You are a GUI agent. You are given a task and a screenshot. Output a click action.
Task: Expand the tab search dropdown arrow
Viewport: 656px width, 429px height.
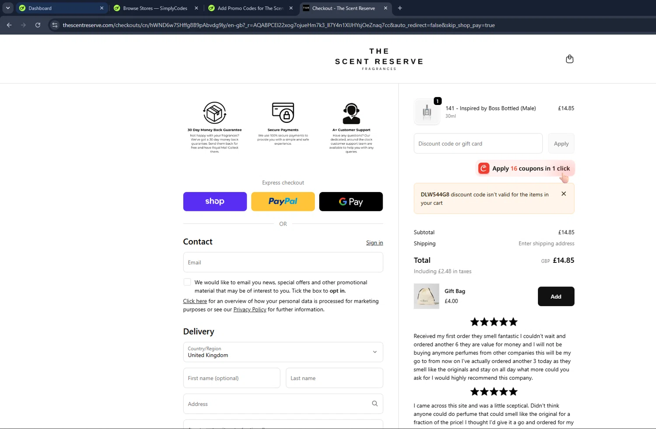pos(8,8)
